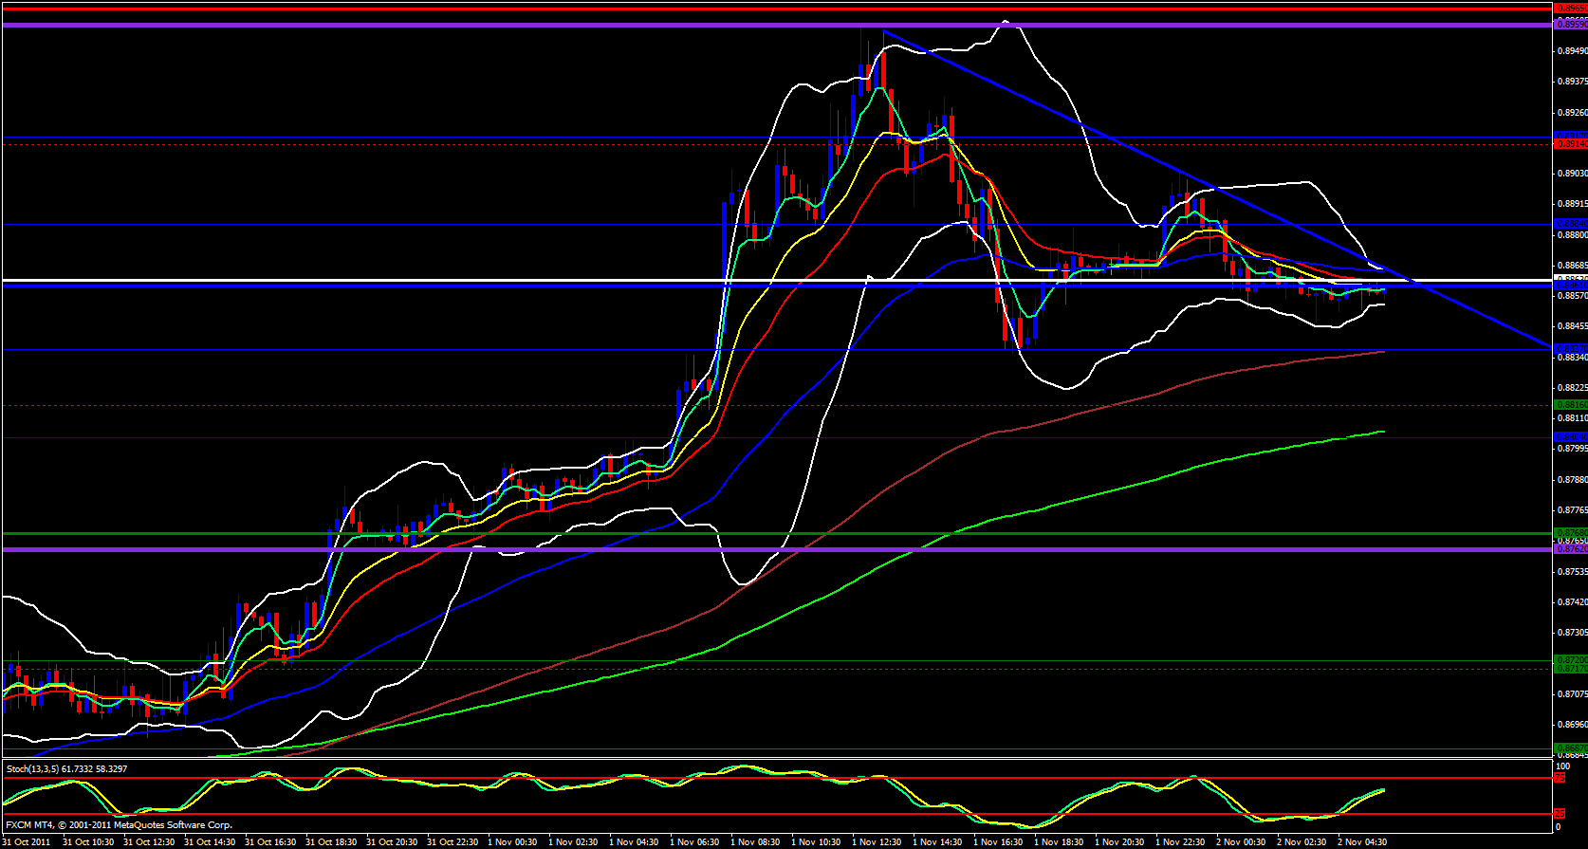Click the green 0.87200 price tag

tap(1570, 660)
